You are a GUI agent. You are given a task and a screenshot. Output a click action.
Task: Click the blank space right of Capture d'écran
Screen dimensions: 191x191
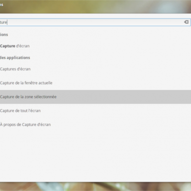click(110, 46)
